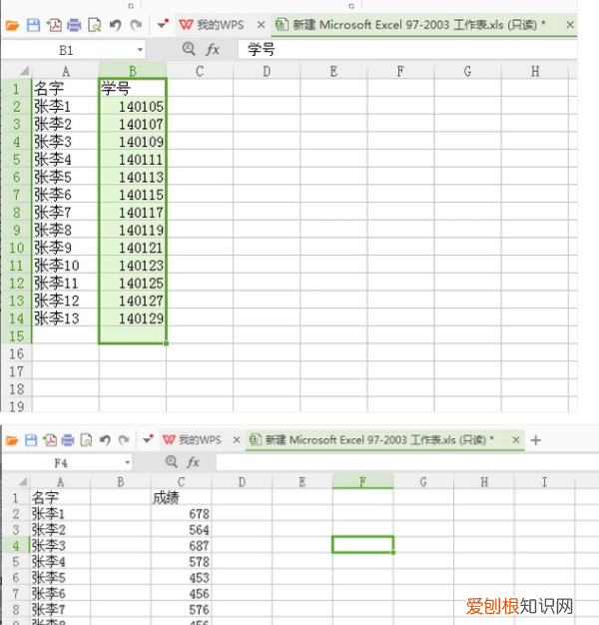Click cell containing 学号 in upper sheet
Viewport: 599px width, 625px height.
click(x=133, y=88)
